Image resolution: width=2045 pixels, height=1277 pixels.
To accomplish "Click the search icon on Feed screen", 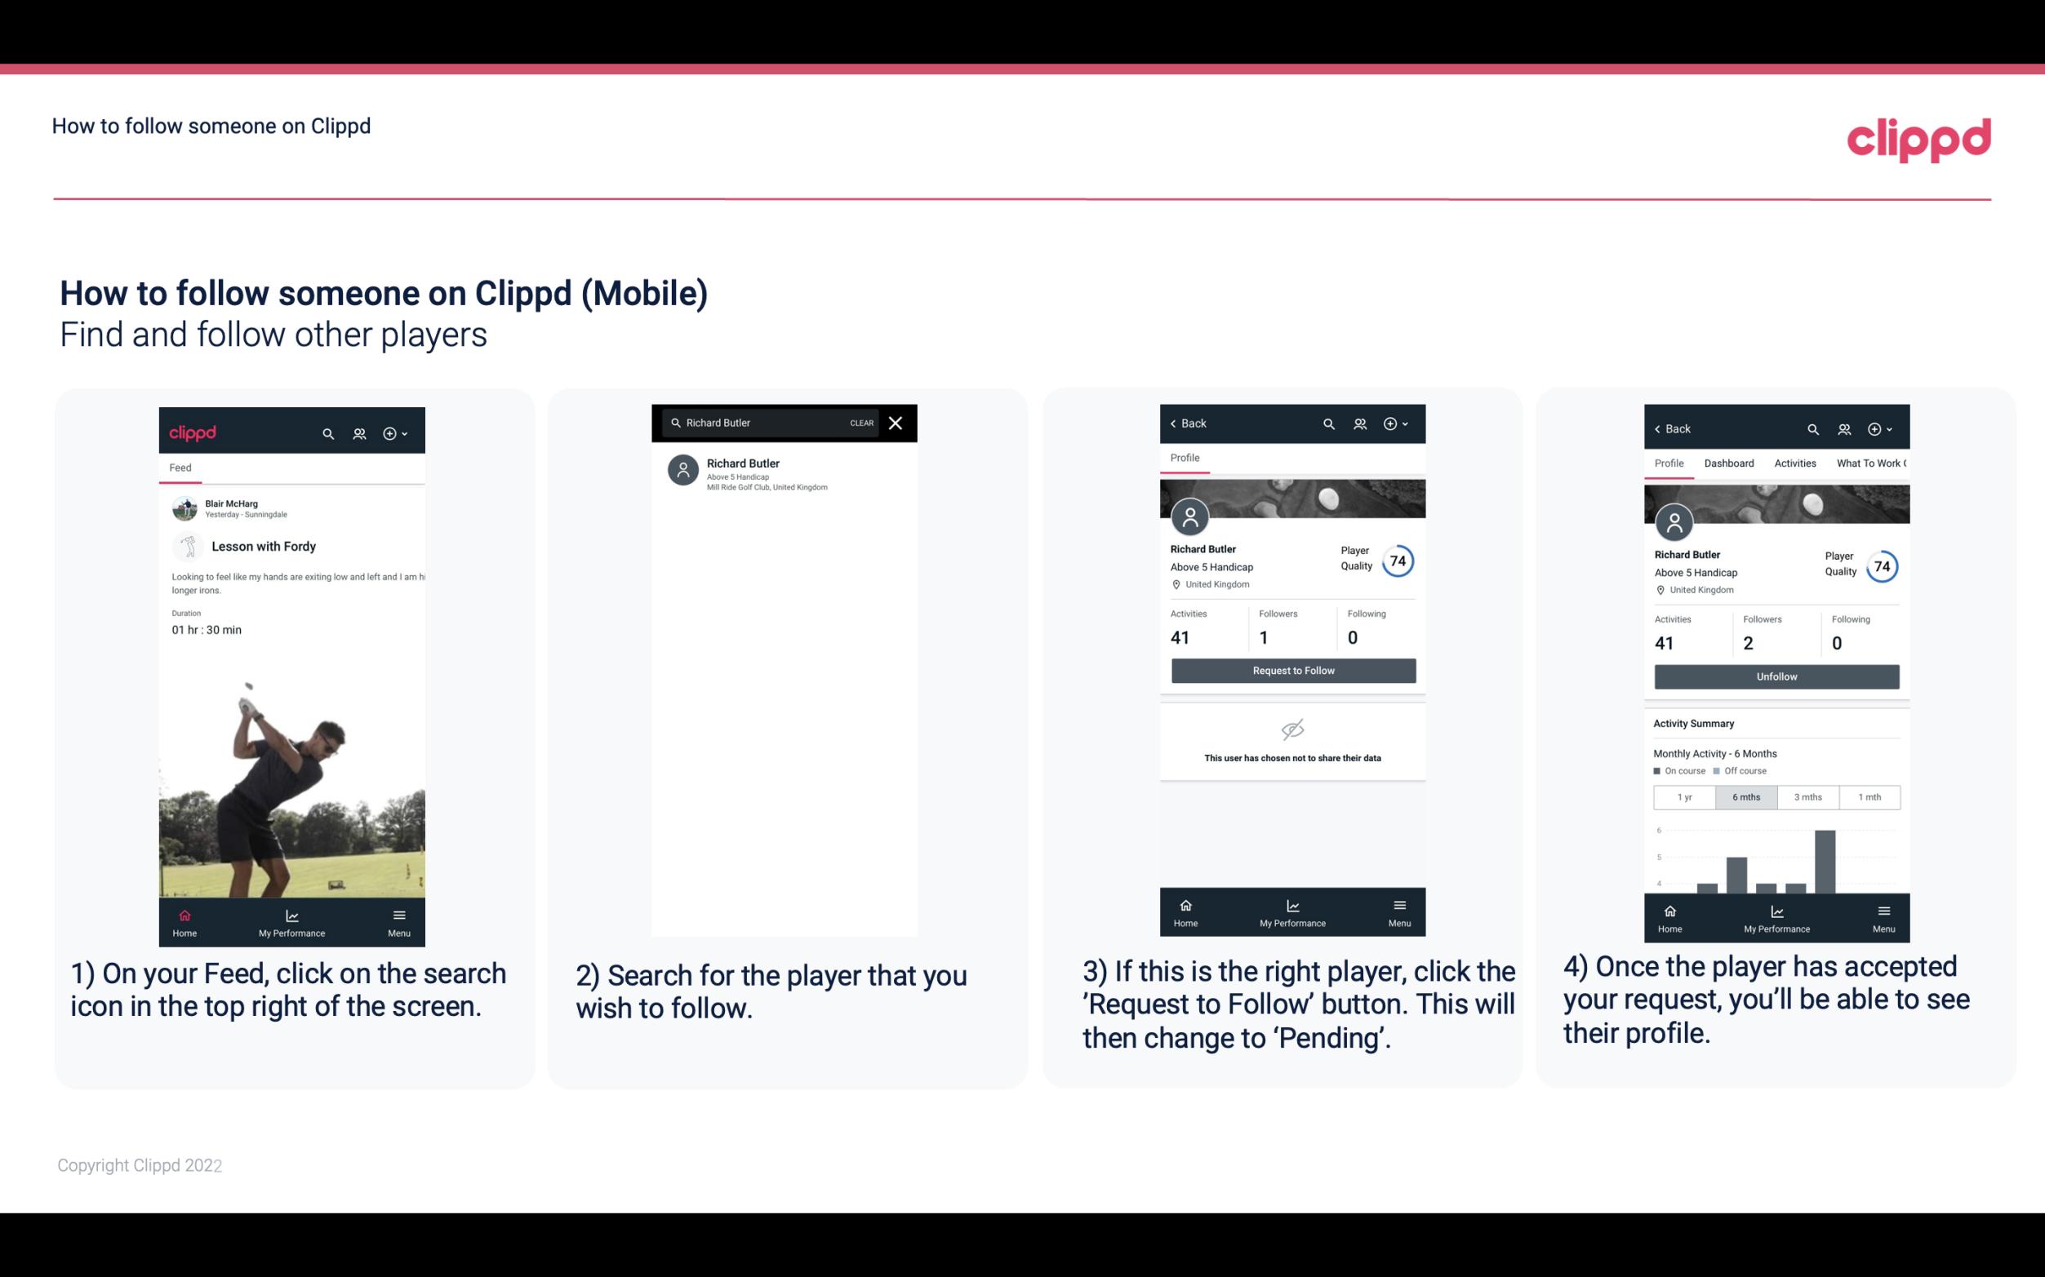I will point(328,432).
